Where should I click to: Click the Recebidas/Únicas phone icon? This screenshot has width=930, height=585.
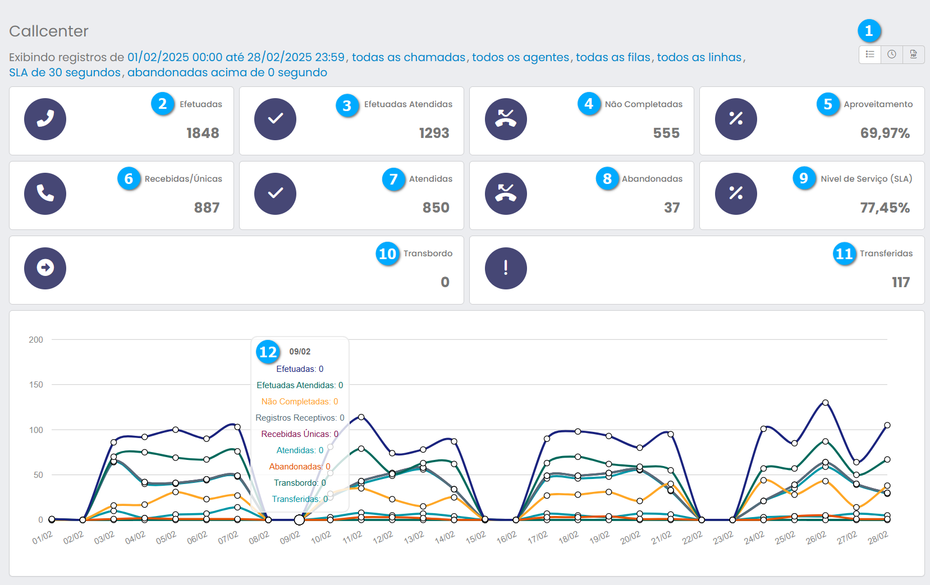[45, 194]
